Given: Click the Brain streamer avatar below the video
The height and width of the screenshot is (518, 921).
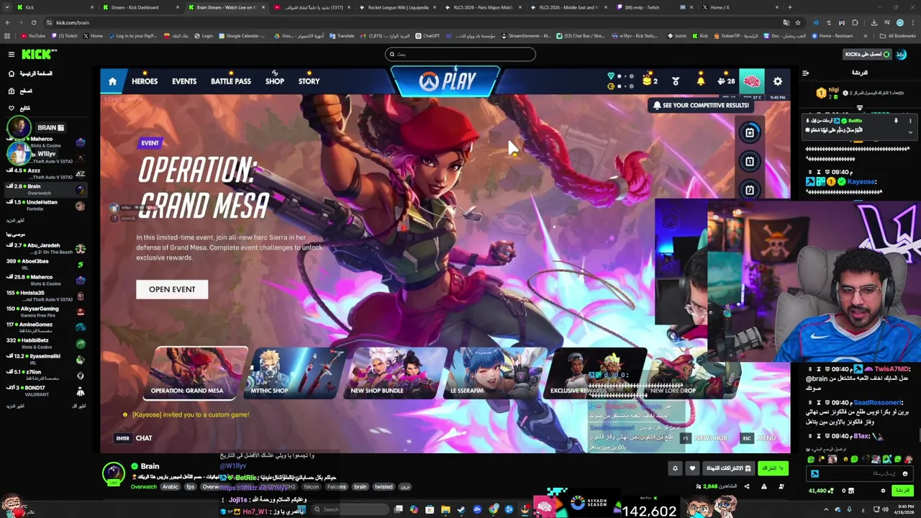Looking at the screenshot, I should (113, 473).
